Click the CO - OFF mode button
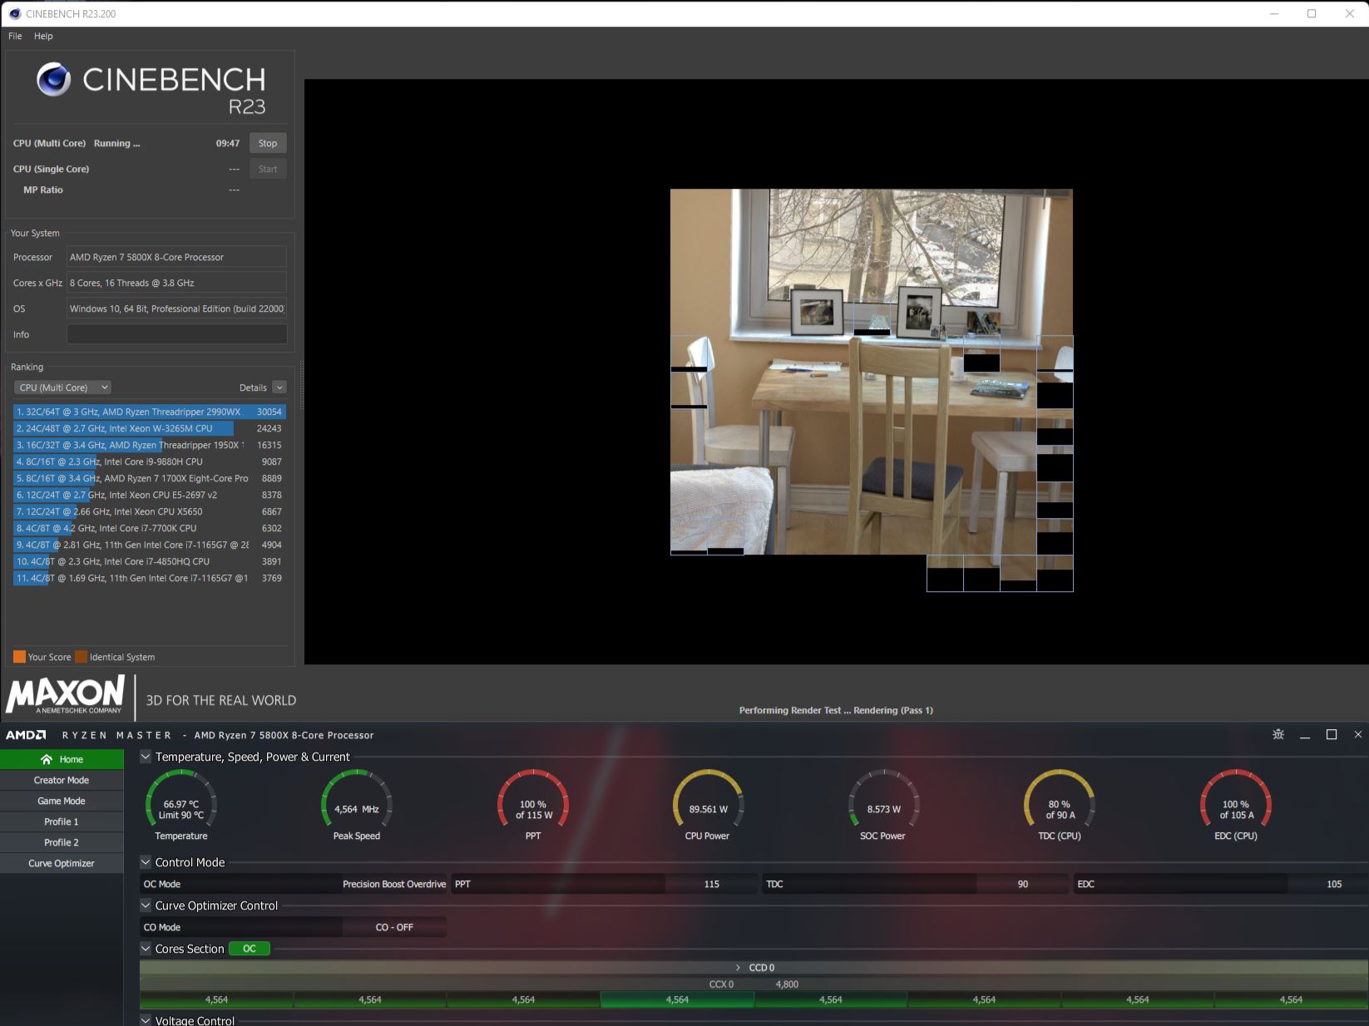The width and height of the screenshot is (1369, 1026). click(394, 927)
